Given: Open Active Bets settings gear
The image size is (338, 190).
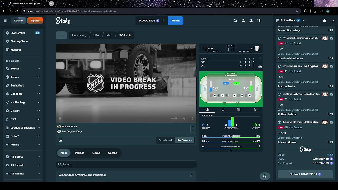Looking at the screenshot, I should point(325,20).
